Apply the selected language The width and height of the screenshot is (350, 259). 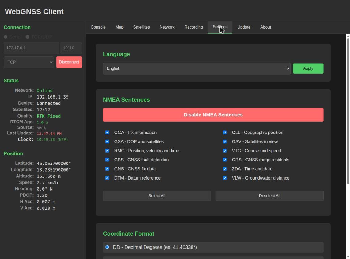coord(308,68)
